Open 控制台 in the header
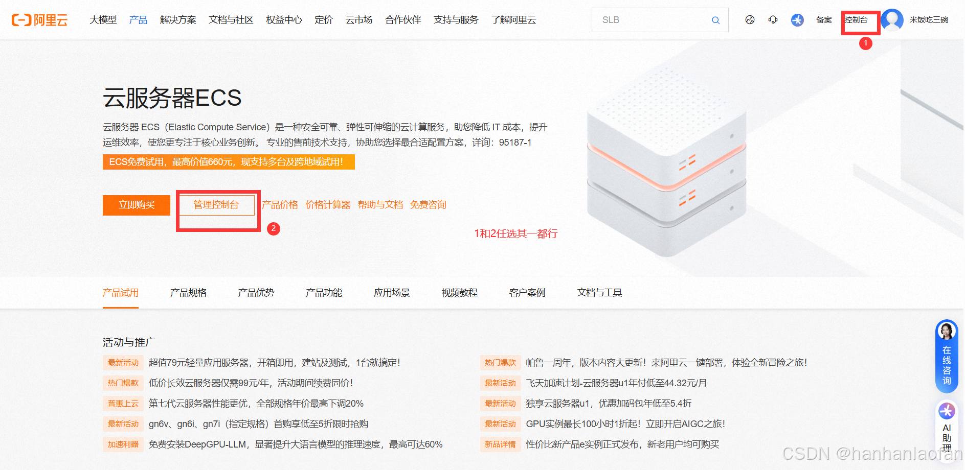Screen dimensions: 965x470 point(856,20)
